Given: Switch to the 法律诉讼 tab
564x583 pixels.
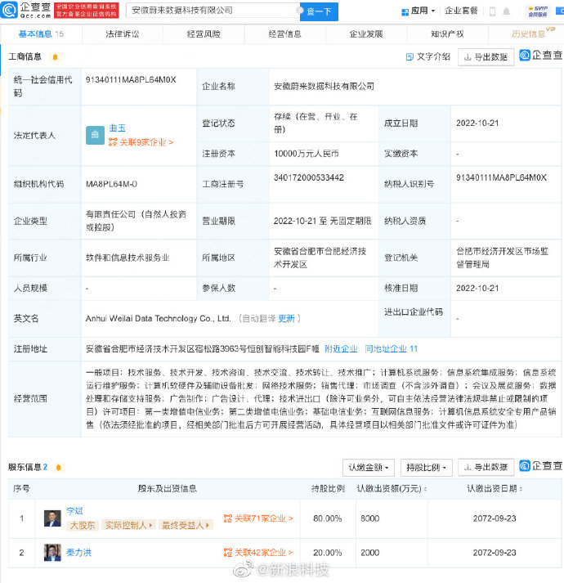Looking at the screenshot, I should pos(122,34).
